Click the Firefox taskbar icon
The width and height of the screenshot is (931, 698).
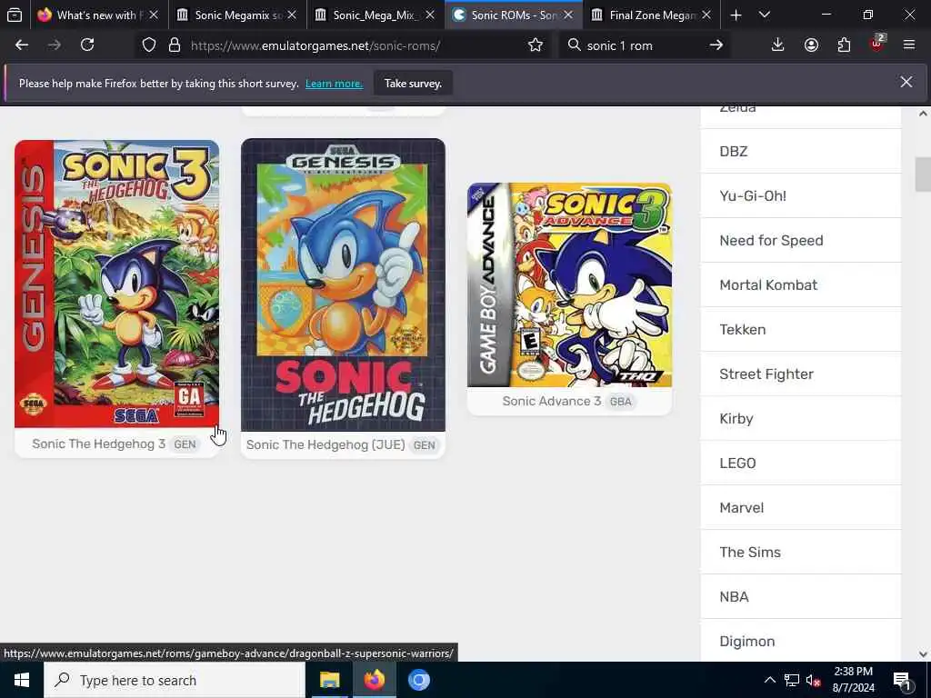point(374,680)
